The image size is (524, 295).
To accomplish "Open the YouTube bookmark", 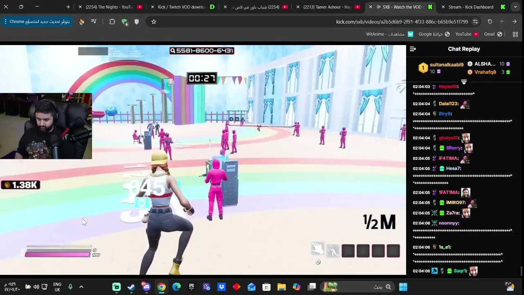I will pyautogui.click(x=467, y=34).
